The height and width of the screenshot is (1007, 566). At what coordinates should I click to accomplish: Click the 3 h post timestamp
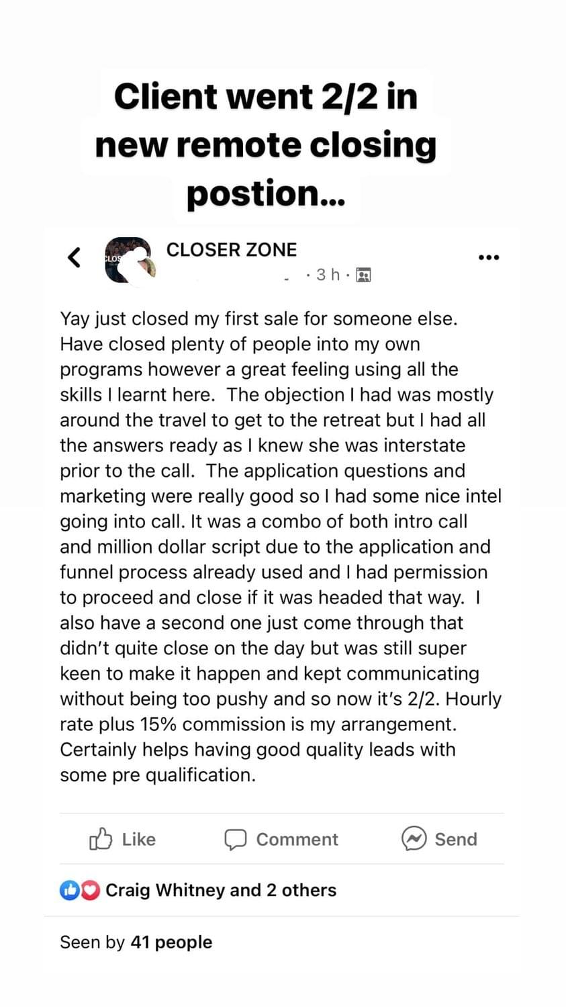coord(328,275)
